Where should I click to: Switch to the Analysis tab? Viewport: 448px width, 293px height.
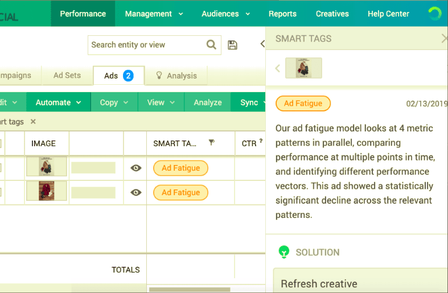pyautogui.click(x=176, y=76)
